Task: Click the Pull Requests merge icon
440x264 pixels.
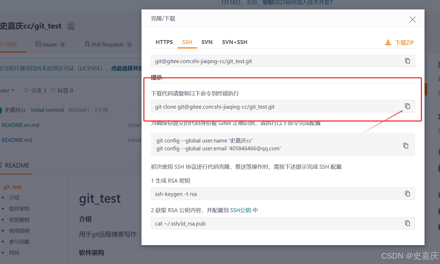Action: [x=87, y=44]
